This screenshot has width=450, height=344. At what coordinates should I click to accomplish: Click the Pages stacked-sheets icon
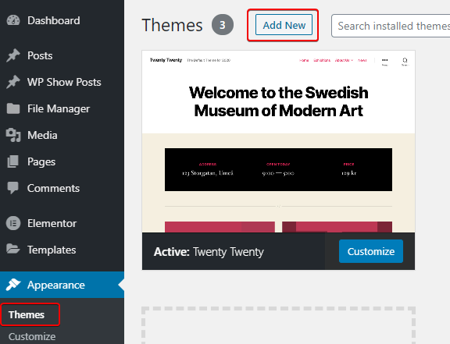click(x=13, y=161)
